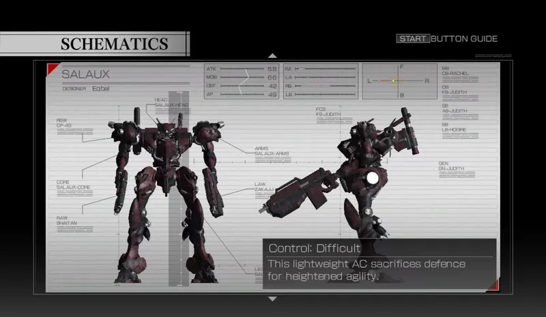The image size is (546, 317).
Task: Click the lightweight AC description text
Action: tap(367, 270)
